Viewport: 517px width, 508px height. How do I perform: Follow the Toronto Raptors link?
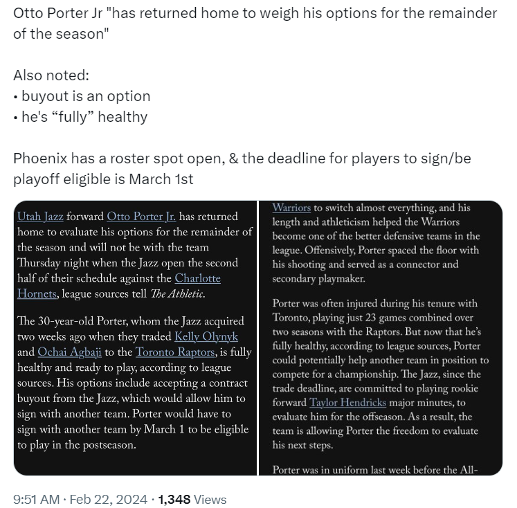click(x=175, y=352)
